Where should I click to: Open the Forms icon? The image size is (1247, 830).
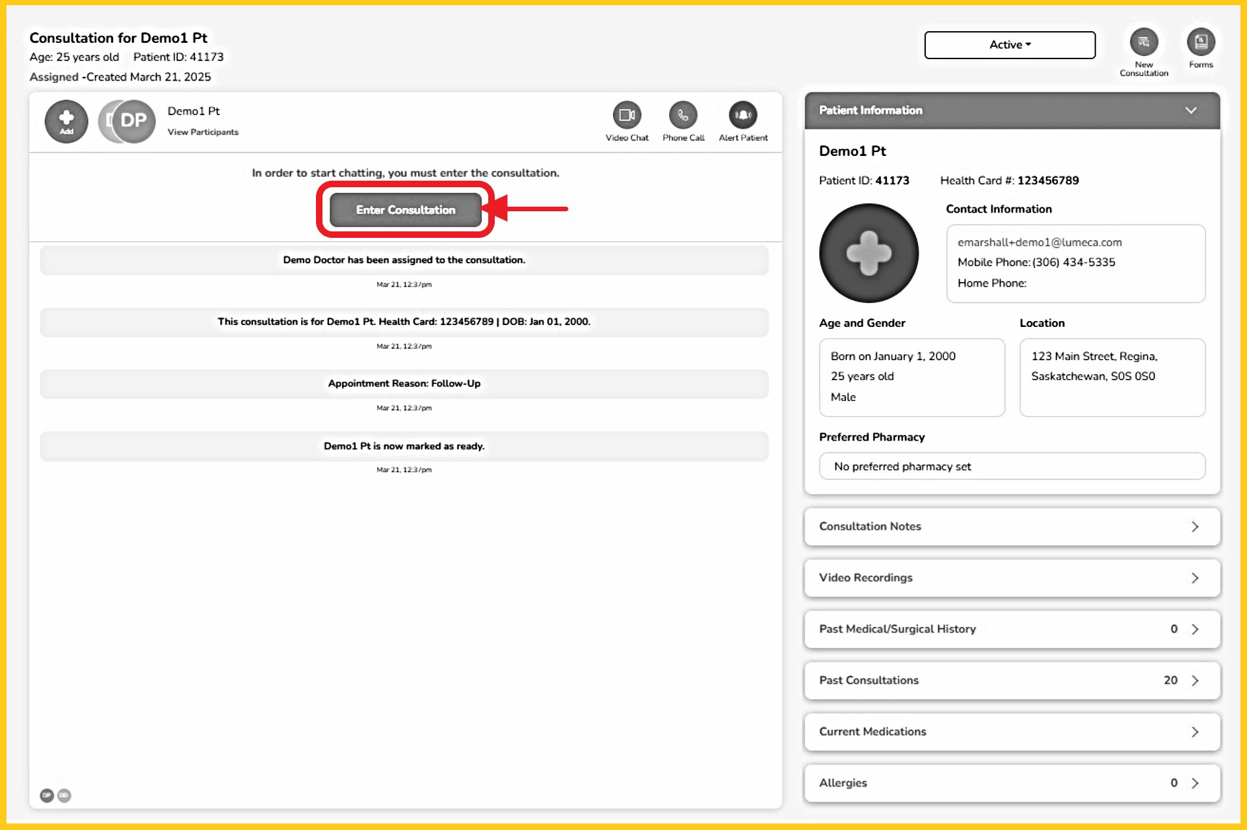pos(1200,43)
